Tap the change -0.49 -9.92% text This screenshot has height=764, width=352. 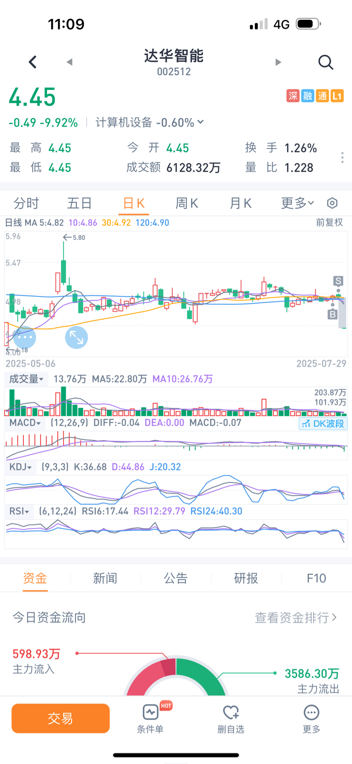[43, 123]
